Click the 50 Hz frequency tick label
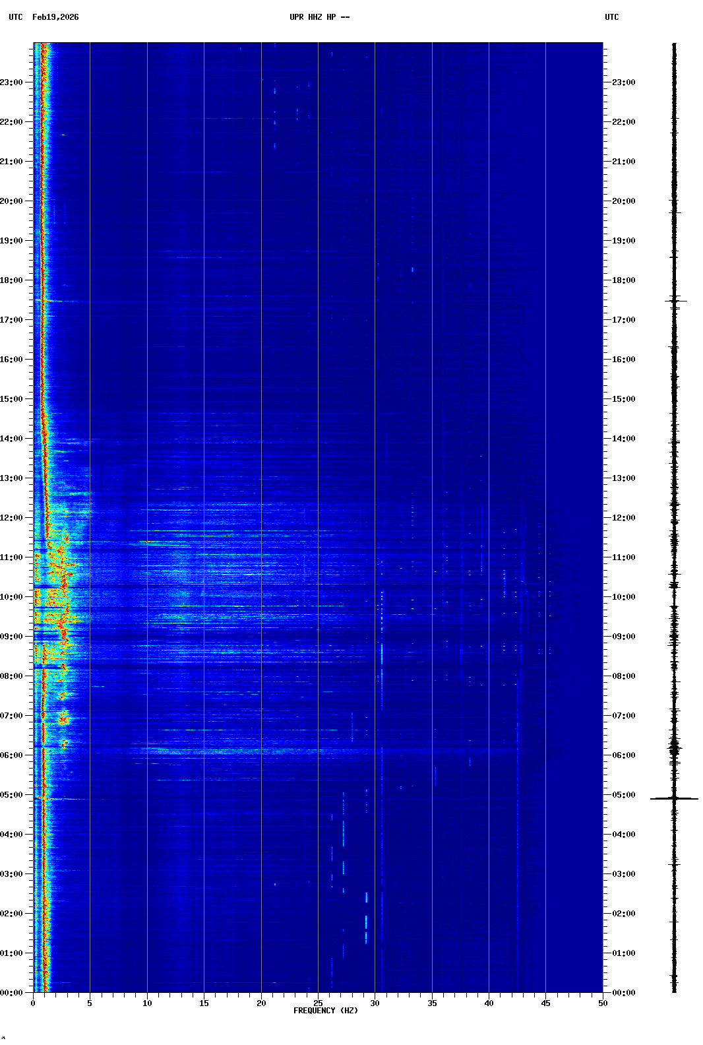The width and height of the screenshot is (703, 1045). click(x=603, y=1003)
